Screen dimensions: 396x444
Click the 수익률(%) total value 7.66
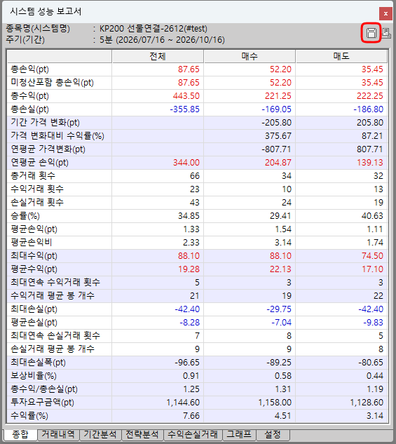[x=191, y=415]
